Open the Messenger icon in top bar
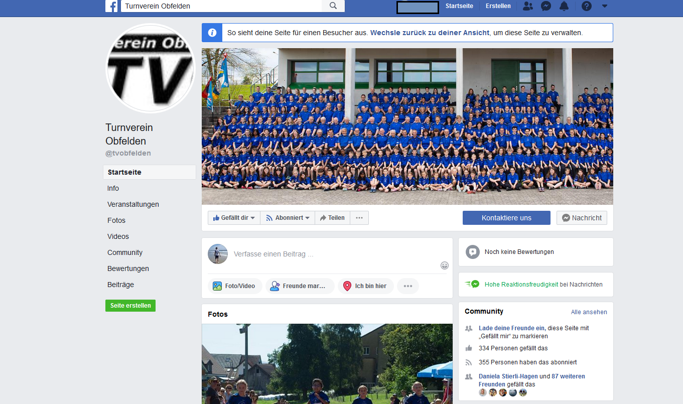 click(546, 6)
